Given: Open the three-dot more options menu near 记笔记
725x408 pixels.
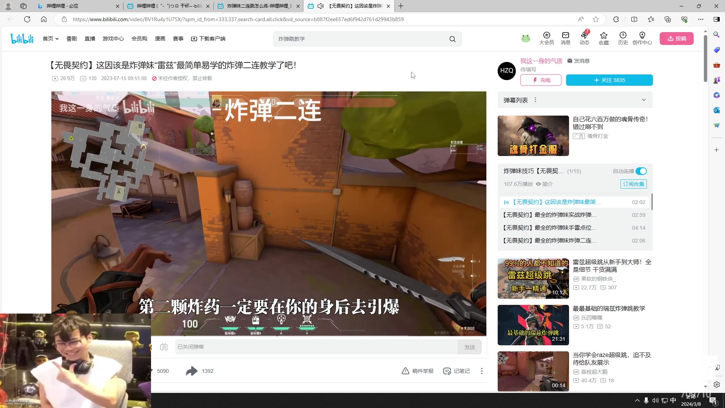Looking at the screenshot, I should coord(481,371).
